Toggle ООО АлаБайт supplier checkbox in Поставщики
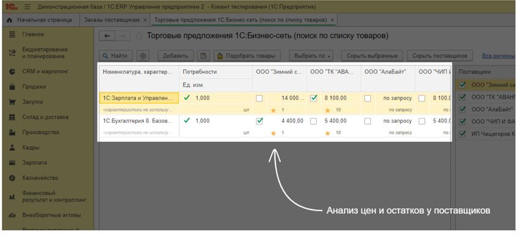Image resolution: width=521 pixels, height=234 pixels. pos(462,109)
